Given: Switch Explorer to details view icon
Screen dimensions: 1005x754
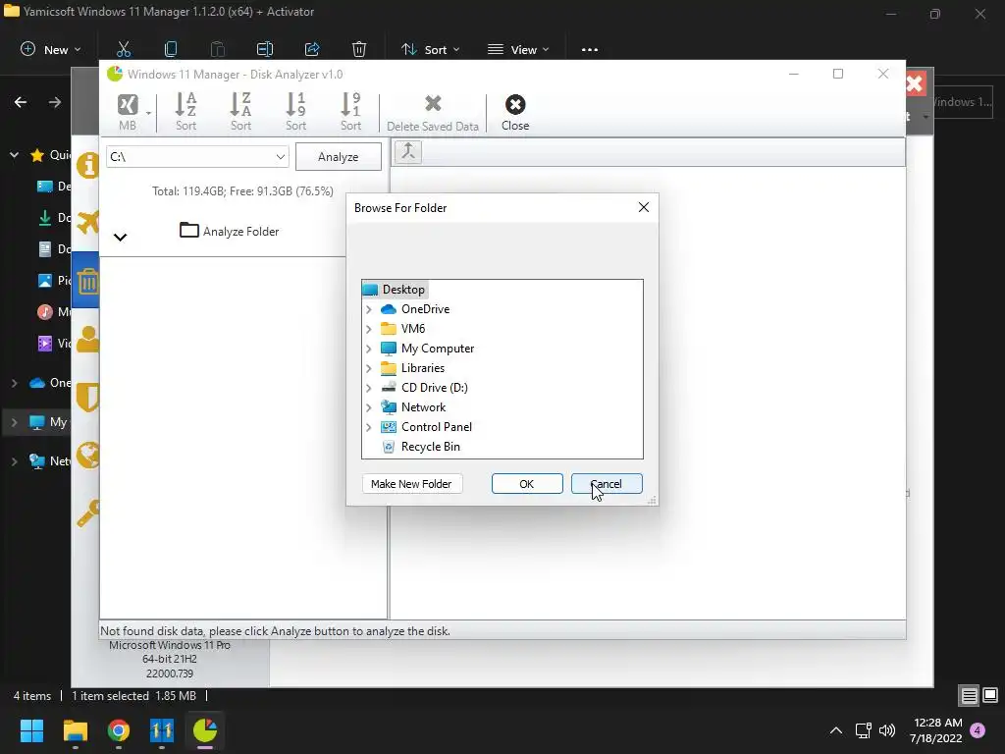Looking at the screenshot, I should [969, 695].
